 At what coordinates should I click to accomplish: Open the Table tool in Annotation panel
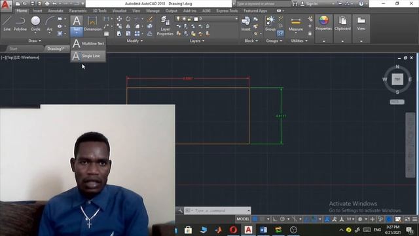(106, 33)
